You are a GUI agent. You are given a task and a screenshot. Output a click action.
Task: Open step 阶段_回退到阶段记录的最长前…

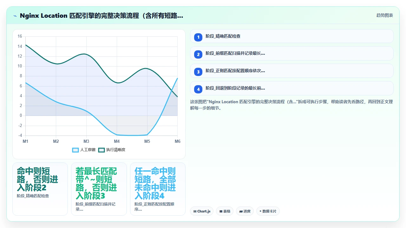coord(291,88)
